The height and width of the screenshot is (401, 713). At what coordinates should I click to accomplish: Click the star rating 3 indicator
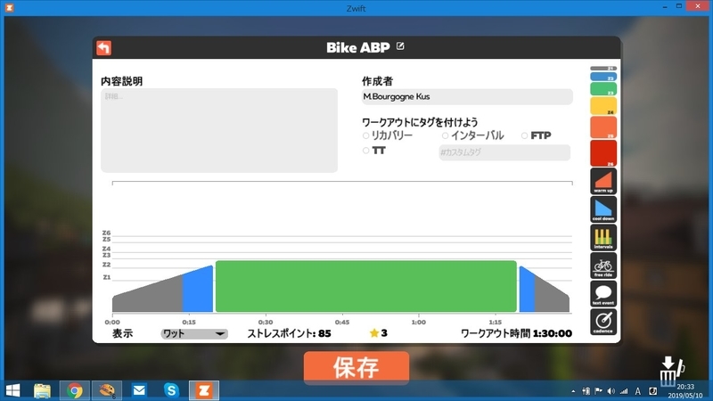point(378,333)
